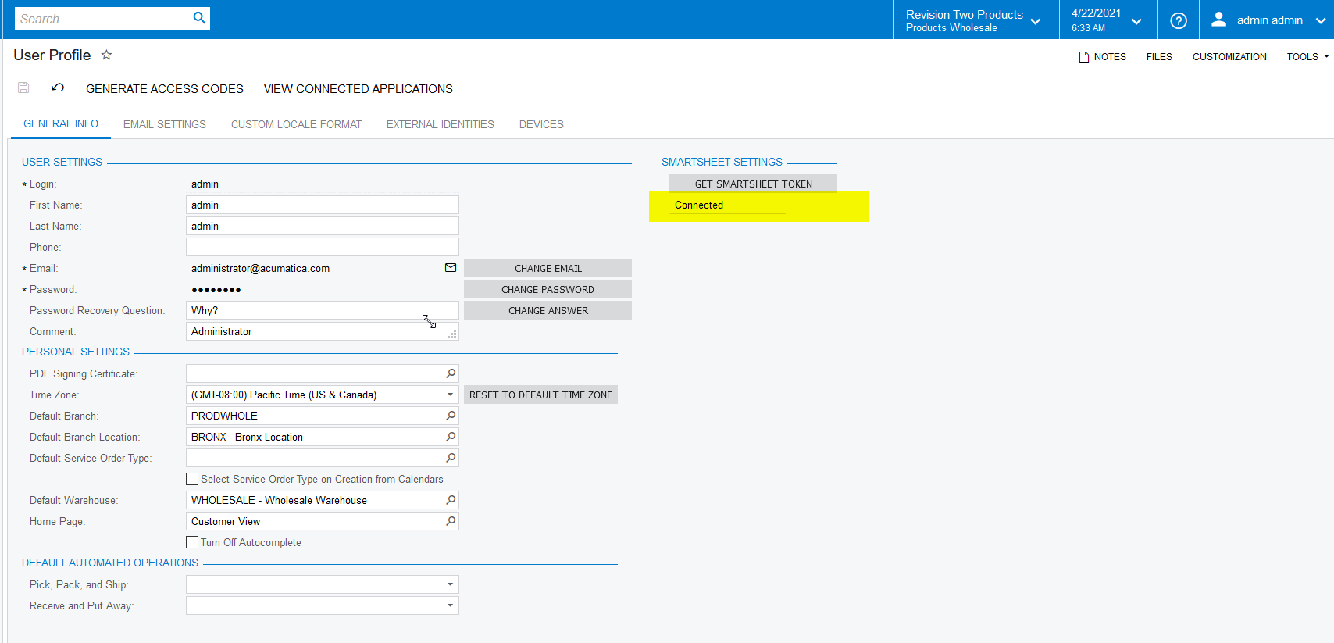1334x643 pixels.
Task: Open PDF Signing Certificate lookup magnifier
Action: pos(451,373)
